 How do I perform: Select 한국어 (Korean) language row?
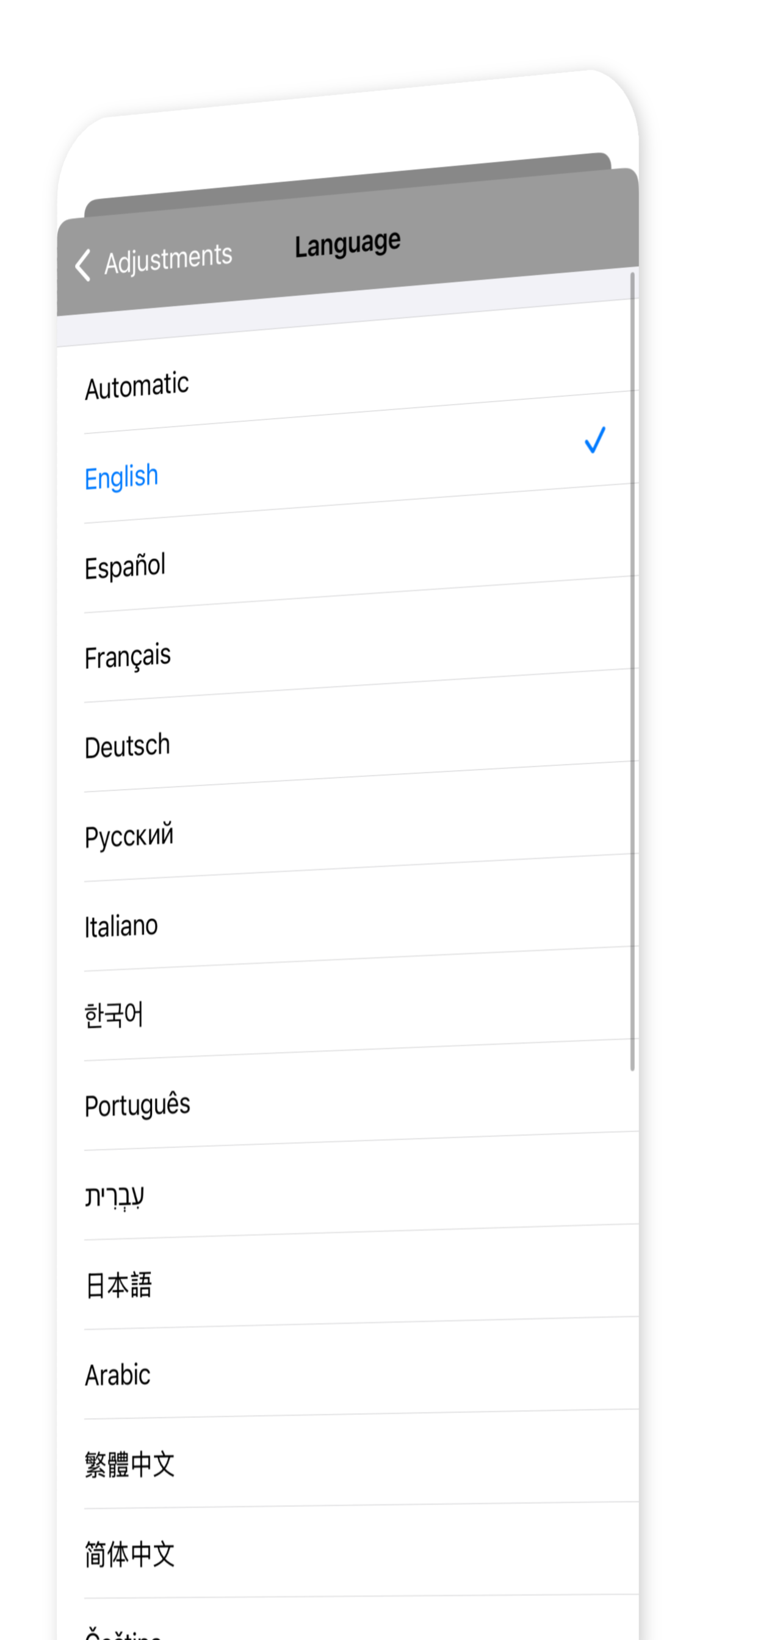click(x=114, y=1015)
